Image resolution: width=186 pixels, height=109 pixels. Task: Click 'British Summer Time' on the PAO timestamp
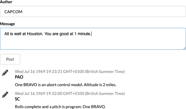[x=105, y=71]
